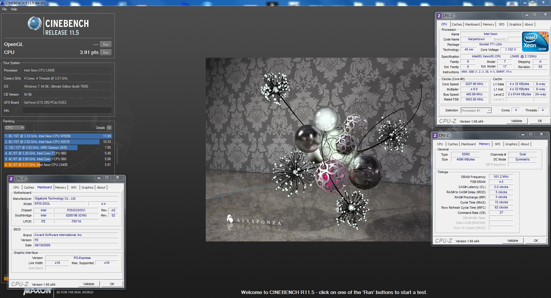The width and height of the screenshot is (551, 298).
Task: Click the Gigabyte Technology manufacturer field
Action: [x=76, y=199]
